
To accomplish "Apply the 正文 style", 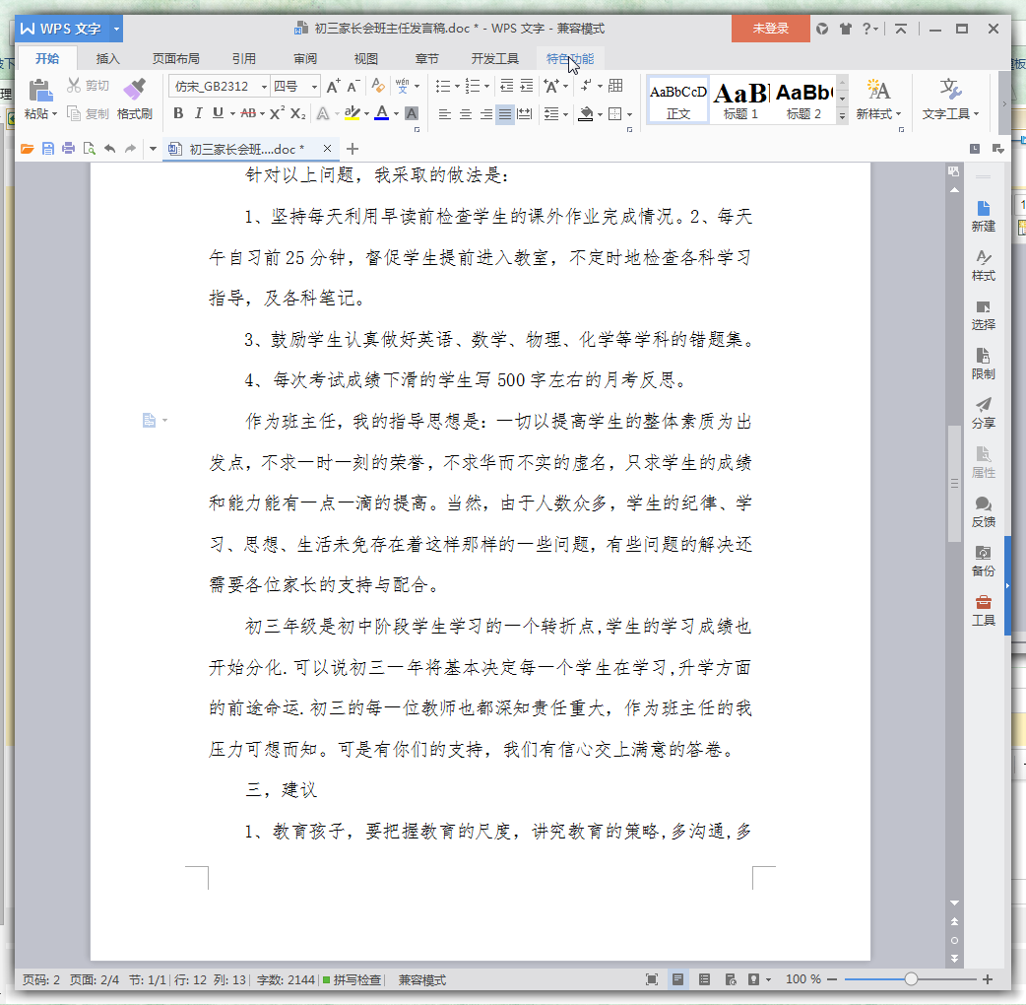I will (x=677, y=100).
